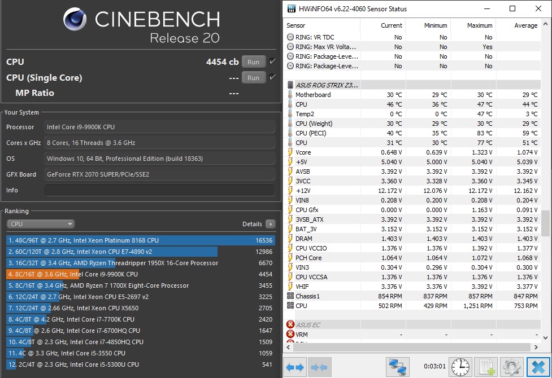The width and height of the screenshot is (552, 378).
Task: Click the Chassis1 fan icon
Action: (x=290, y=296)
